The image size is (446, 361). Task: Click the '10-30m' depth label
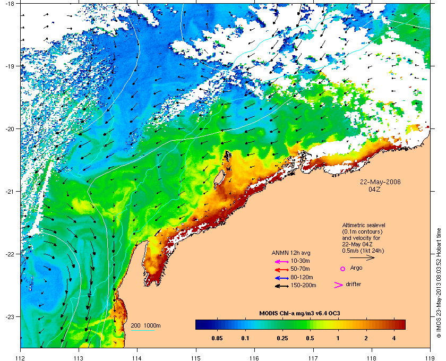(x=300, y=261)
